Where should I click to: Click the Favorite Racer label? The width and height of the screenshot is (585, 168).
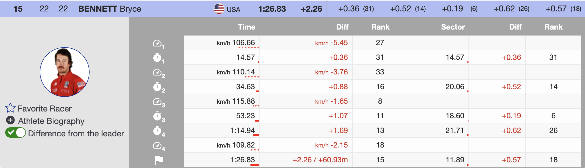coord(45,109)
